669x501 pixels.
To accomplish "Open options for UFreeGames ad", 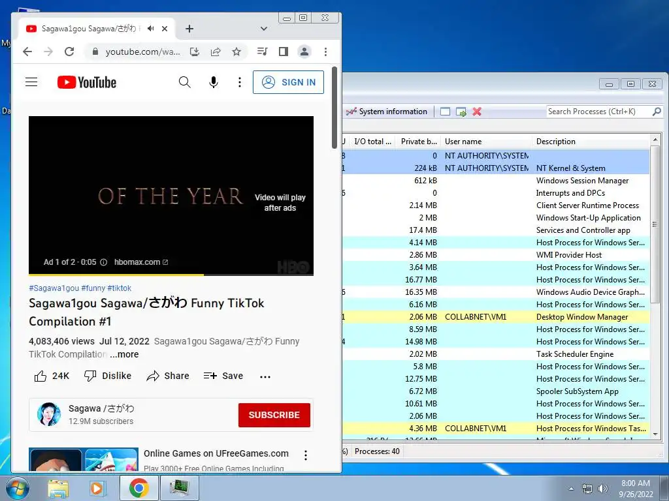I will pos(306,455).
